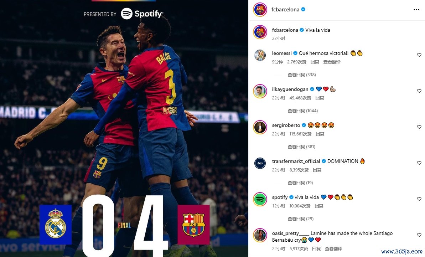Like ilkayguendogan's comment heart

coord(419,91)
